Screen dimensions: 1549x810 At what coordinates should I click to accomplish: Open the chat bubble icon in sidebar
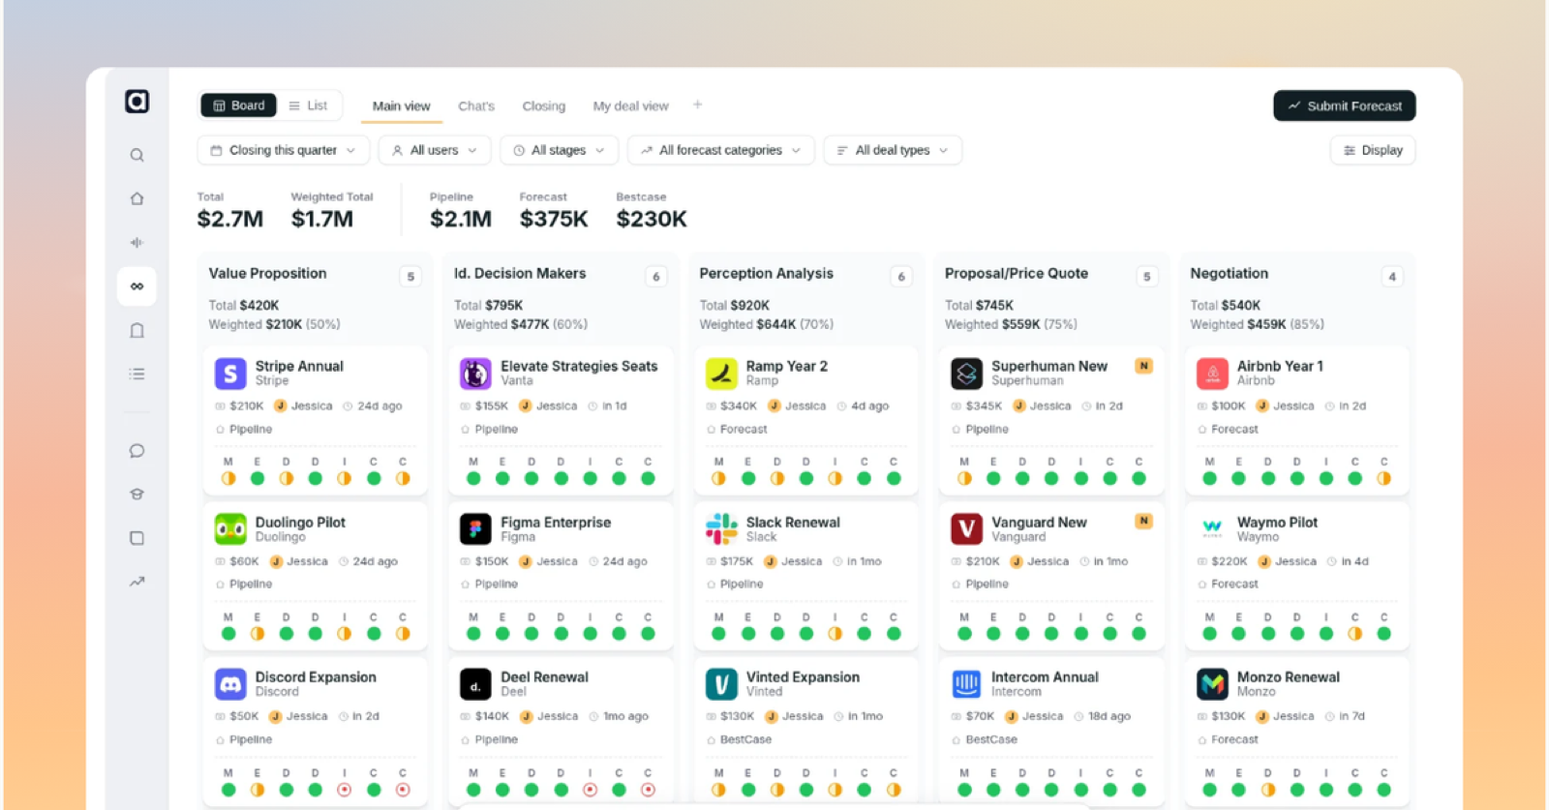click(x=137, y=451)
